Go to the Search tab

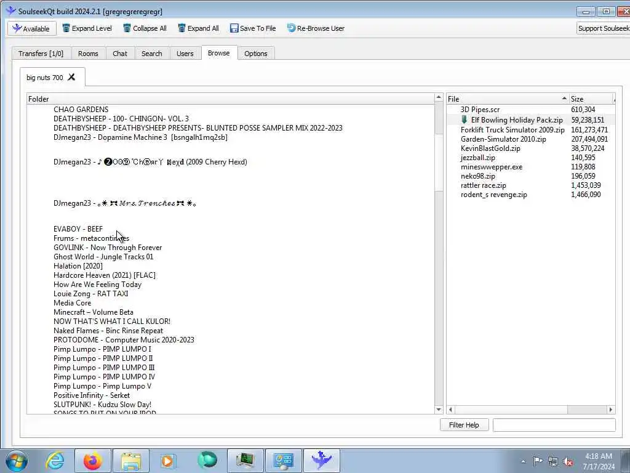pos(151,54)
